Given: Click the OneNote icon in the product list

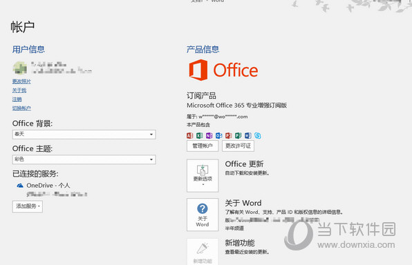Looking at the screenshot, I should (x=209, y=135).
